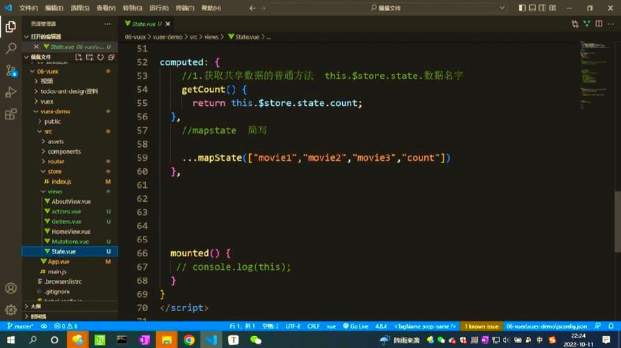Expand the assets folder
Screen dimensions: 621x348
tap(56, 141)
